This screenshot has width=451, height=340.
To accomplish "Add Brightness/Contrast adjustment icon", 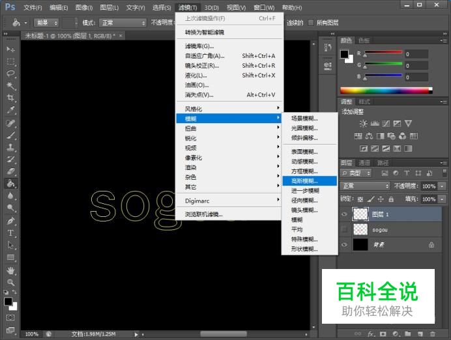I will click(x=363, y=124).
